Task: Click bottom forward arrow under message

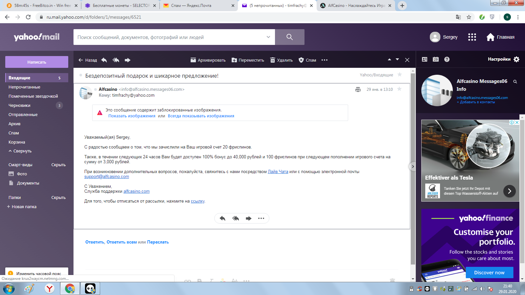Action: (249, 218)
